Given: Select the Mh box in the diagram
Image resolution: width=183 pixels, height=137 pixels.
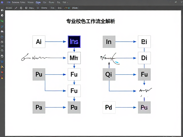Looking at the screenshot, I should [x=74, y=58].
